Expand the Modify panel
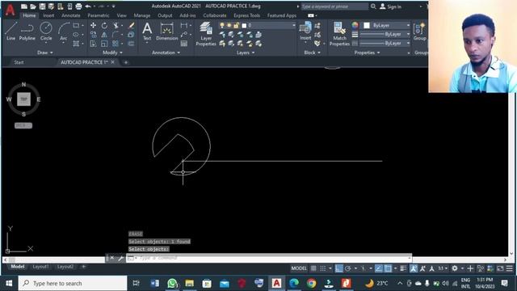Viewport: 517px width, 291px height. (112, 53)
